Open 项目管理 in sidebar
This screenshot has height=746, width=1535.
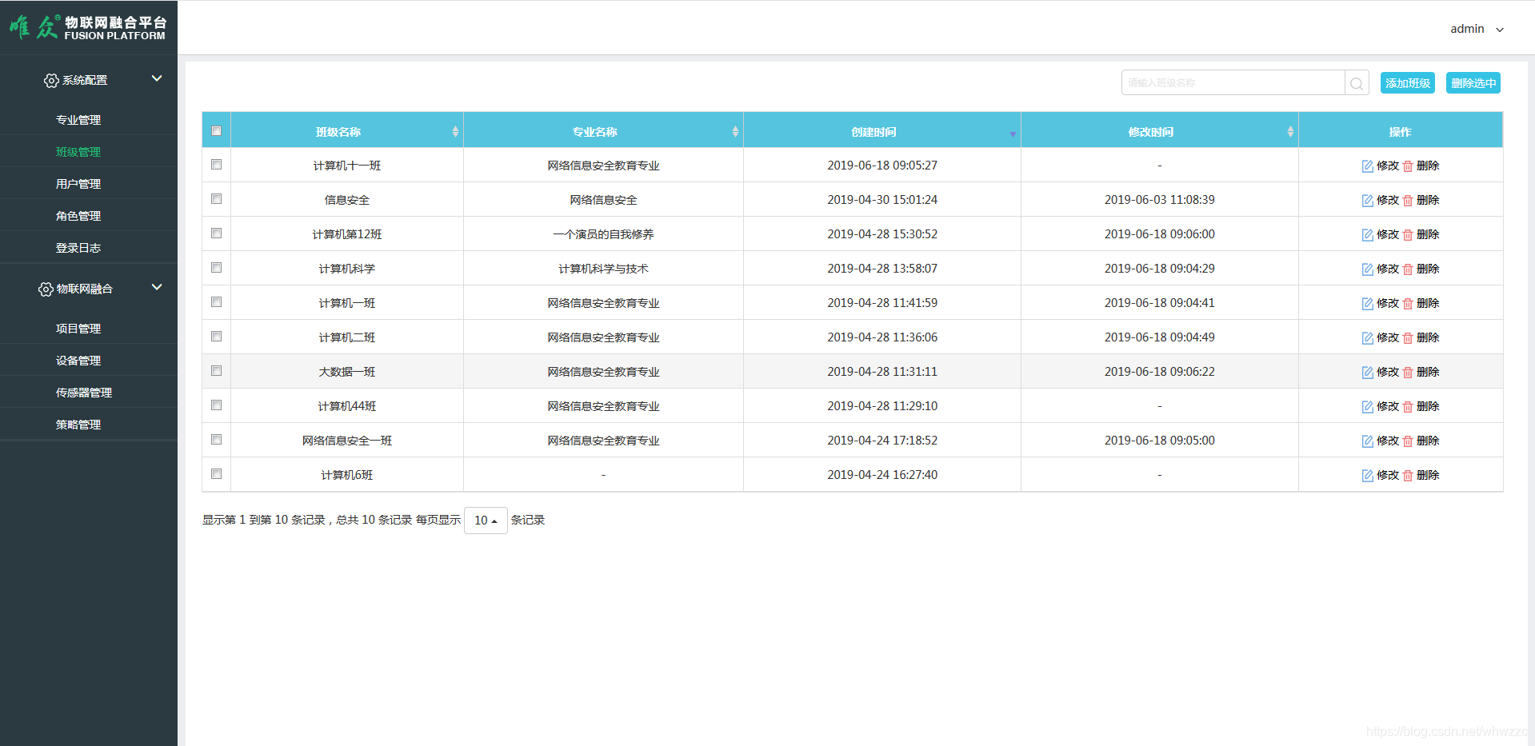pos(78,329)
